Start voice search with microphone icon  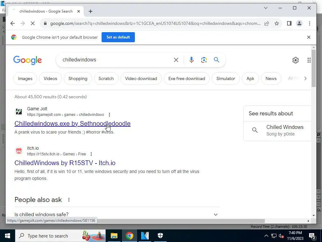coord(192,60)
